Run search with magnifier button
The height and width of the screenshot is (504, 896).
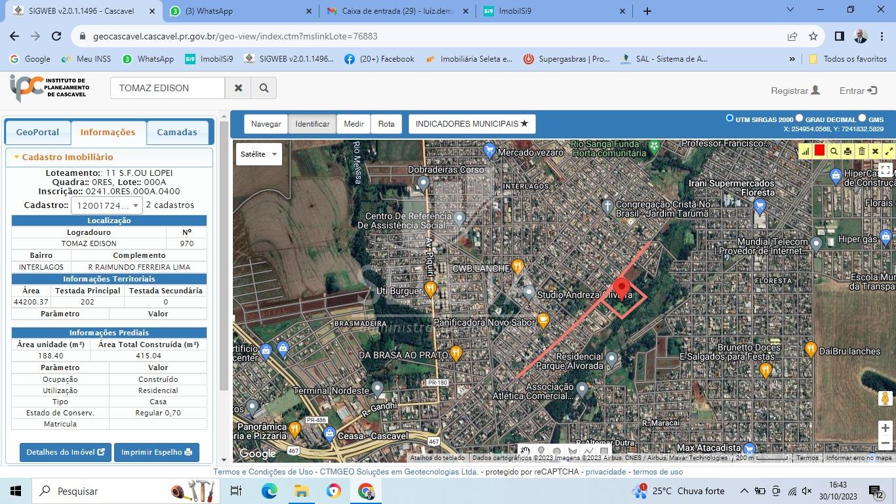point(264,88)
